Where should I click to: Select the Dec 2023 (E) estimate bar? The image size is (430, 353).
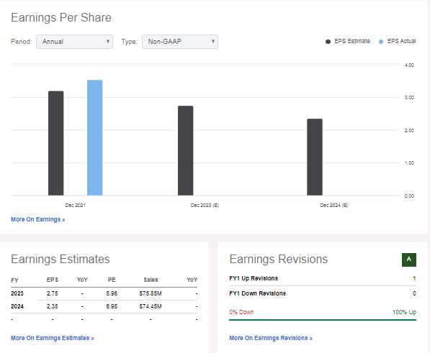click(x=185, y=150)
